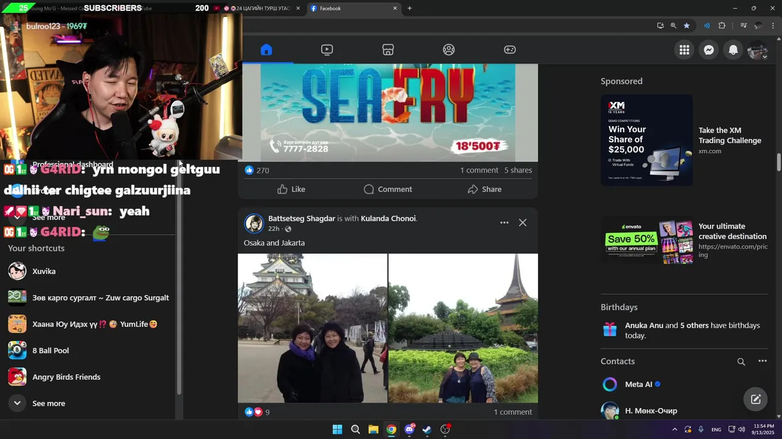Viewport: 782px width, 439px height.
Task: Search contacts with magnifier icon
Action: click(x=741, y=362)
